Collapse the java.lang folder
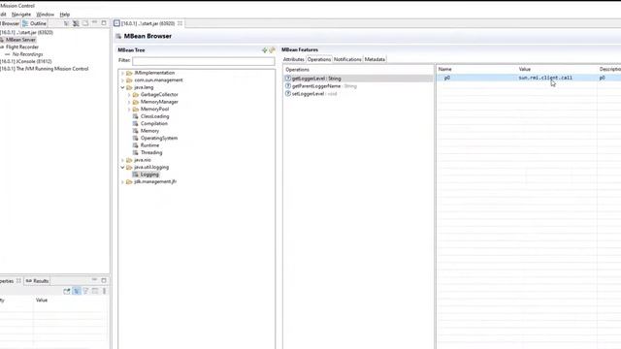Screen dimensions: 621x349 pos(123,87)
